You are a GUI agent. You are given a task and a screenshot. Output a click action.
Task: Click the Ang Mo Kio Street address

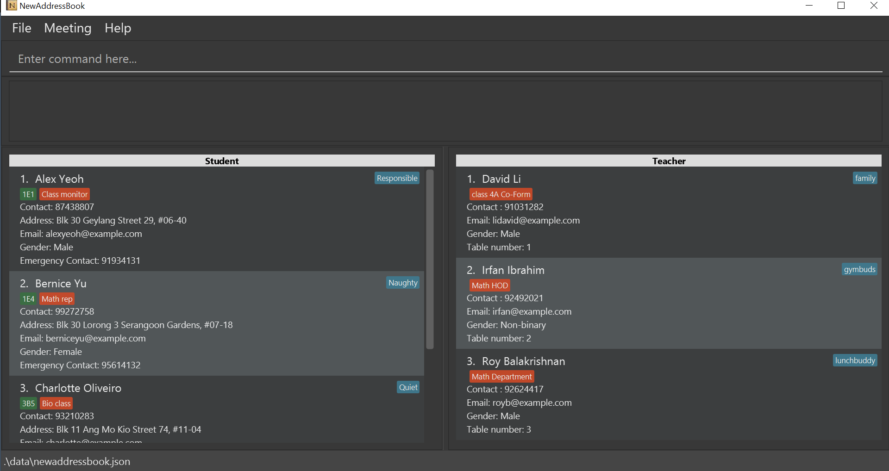(111, 429)
